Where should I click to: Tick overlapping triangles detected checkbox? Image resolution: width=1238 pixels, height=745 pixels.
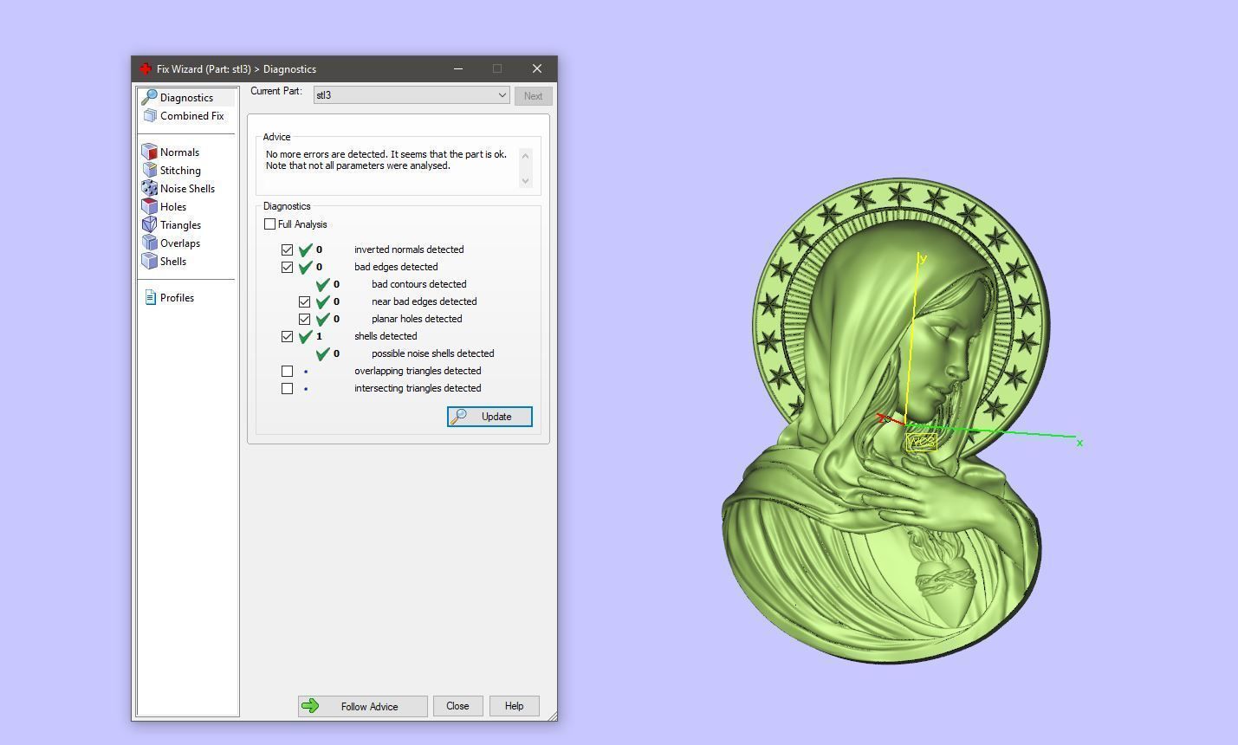(x=287, y=371)
